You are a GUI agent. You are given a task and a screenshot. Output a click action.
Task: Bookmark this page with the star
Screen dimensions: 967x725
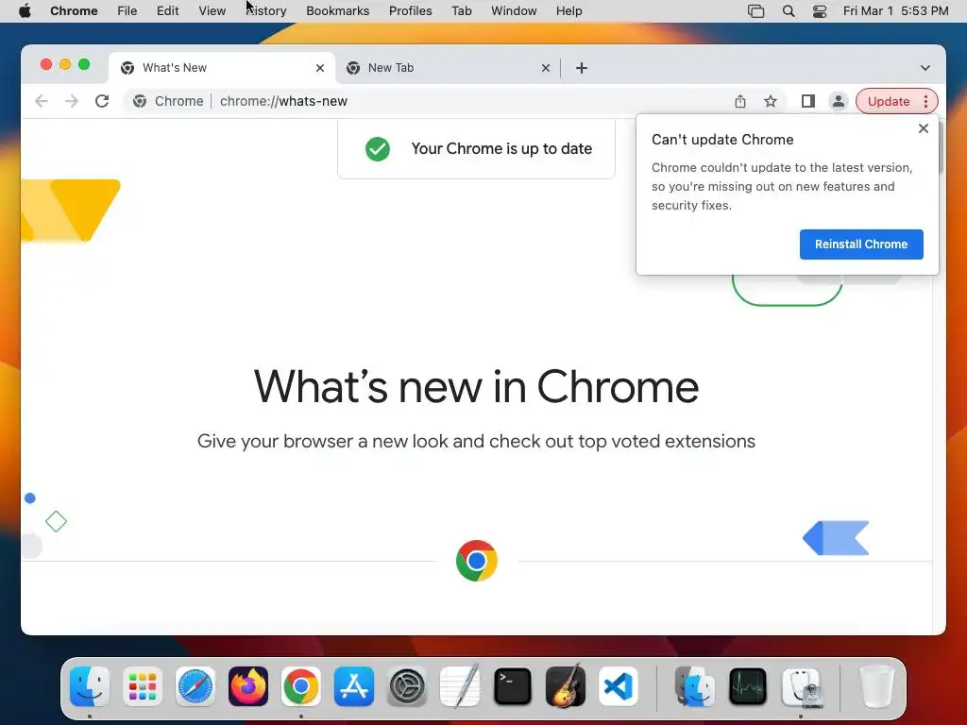(x=771, y=101)
